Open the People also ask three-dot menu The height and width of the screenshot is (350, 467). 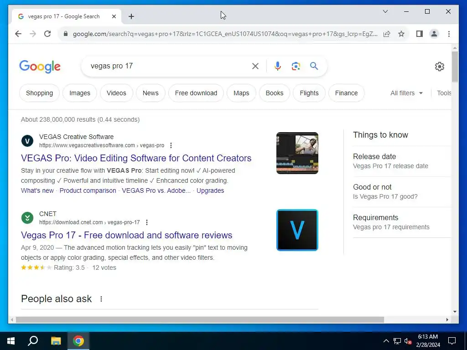click(x=101, y=299)
